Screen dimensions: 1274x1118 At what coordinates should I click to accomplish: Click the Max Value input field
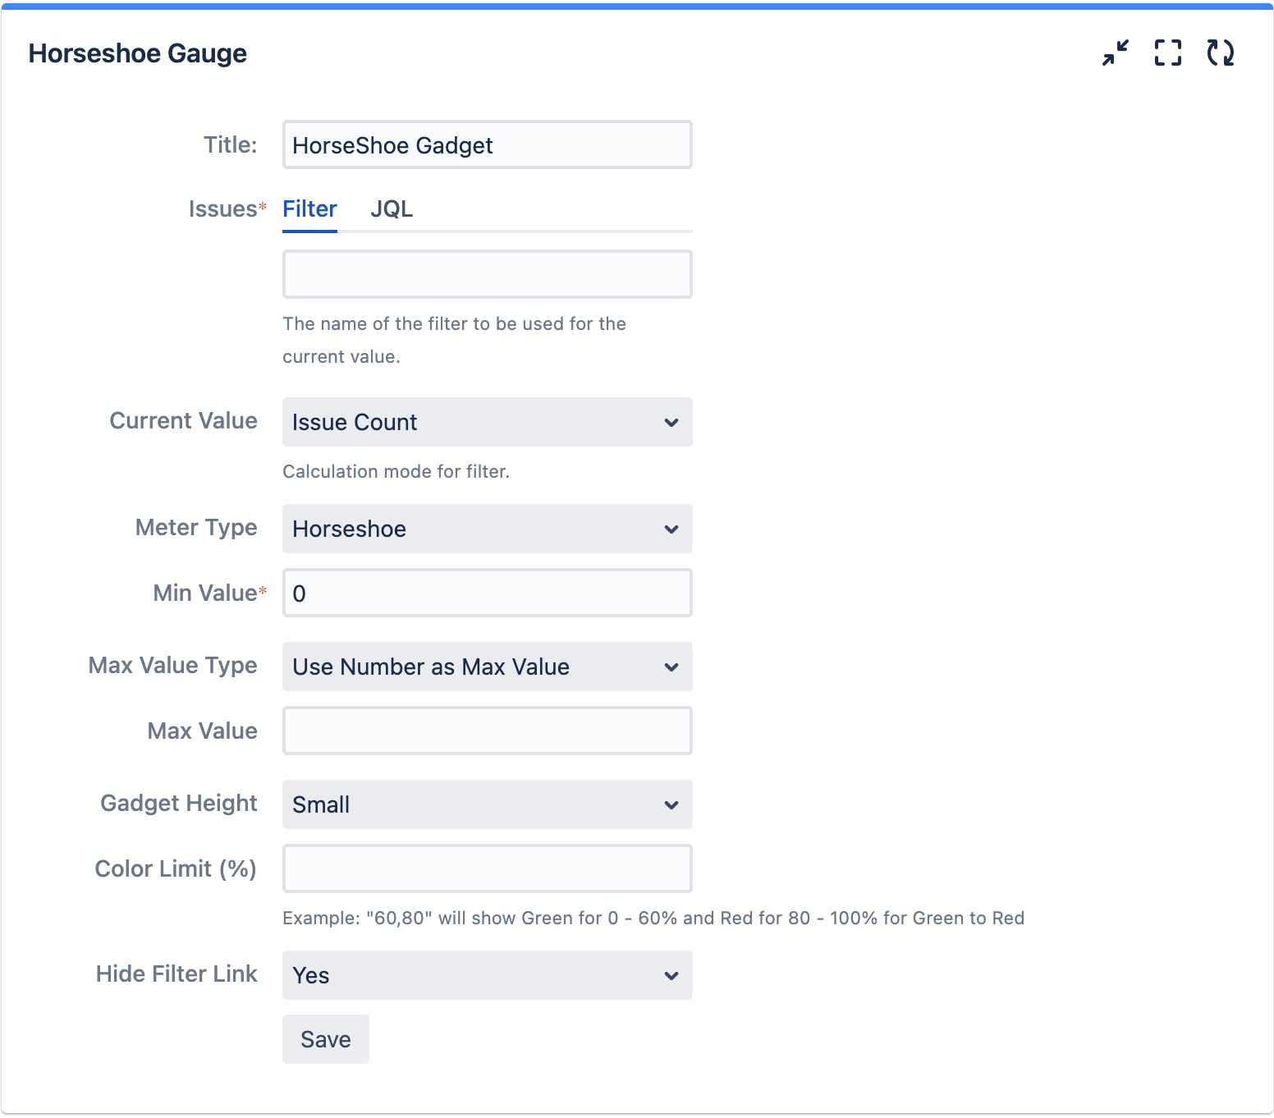[x=487, y=731]
